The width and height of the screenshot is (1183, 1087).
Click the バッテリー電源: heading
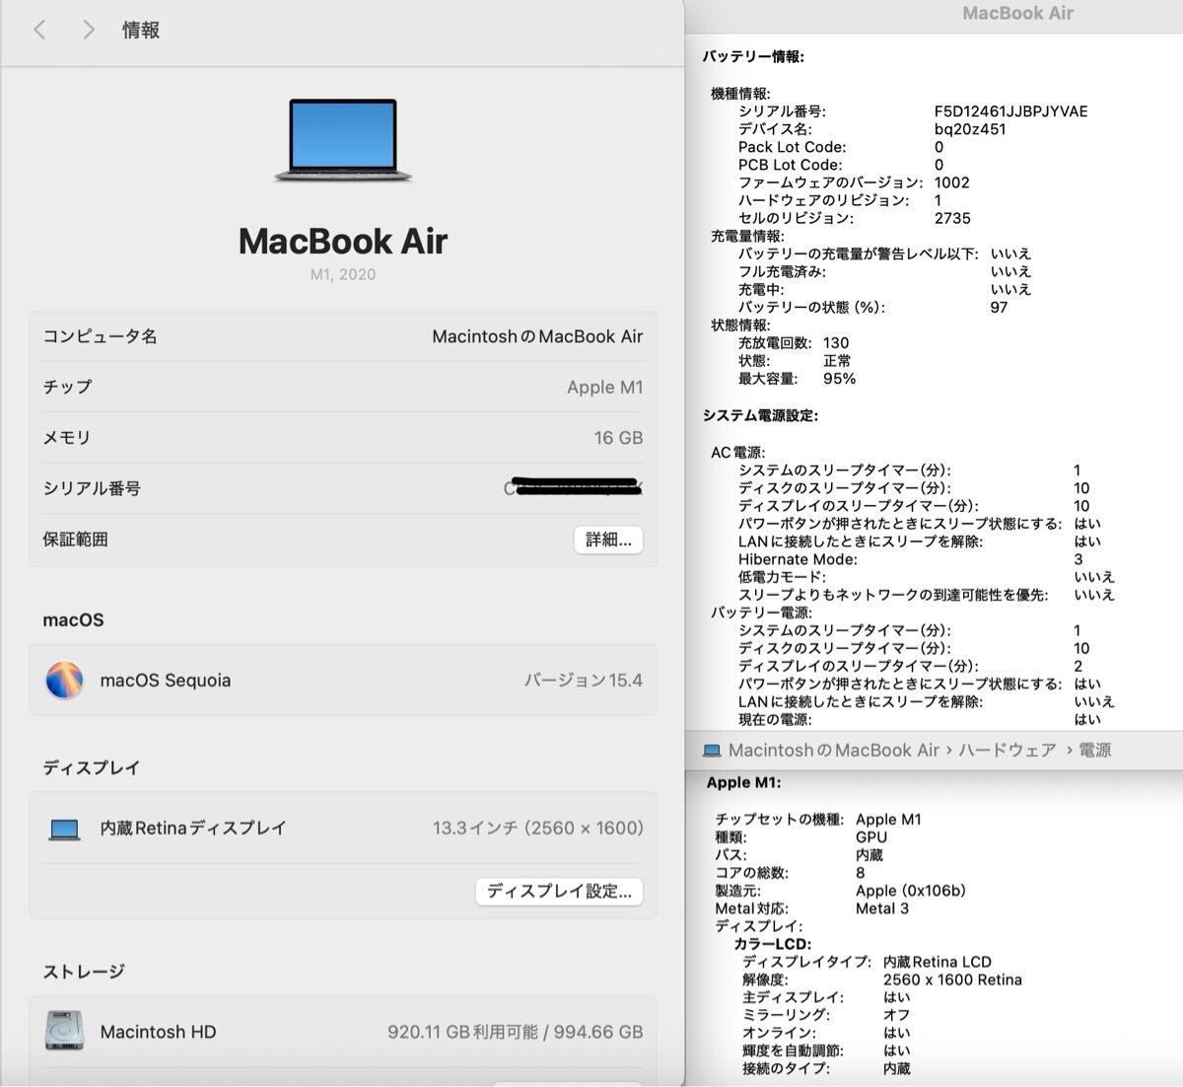pos(761,613)
